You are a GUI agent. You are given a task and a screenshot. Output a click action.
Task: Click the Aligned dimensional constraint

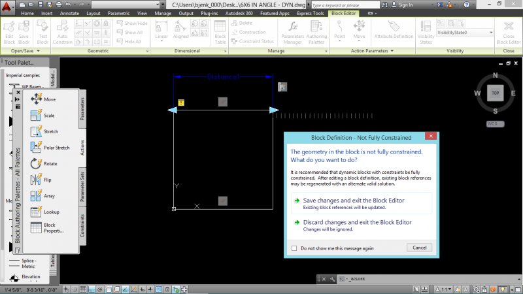(x=180, y=30)
